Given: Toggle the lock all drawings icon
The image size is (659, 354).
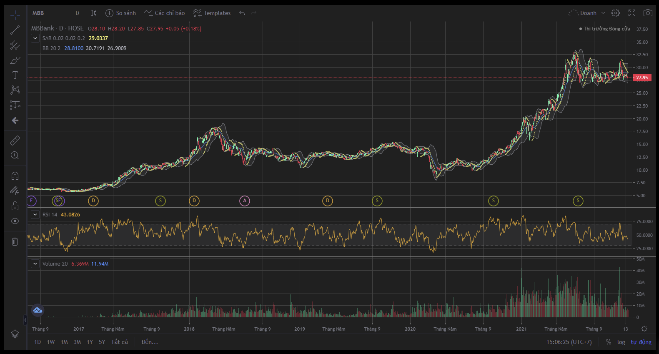Looking at the screenshot, I should click(x=15, y=206).
